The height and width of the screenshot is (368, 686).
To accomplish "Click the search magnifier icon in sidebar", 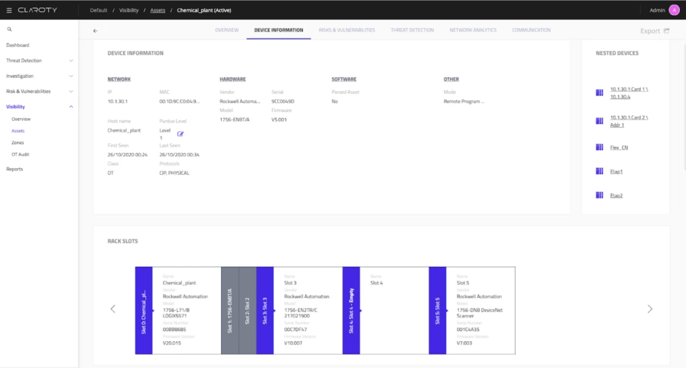I will [x=9, y=29].
